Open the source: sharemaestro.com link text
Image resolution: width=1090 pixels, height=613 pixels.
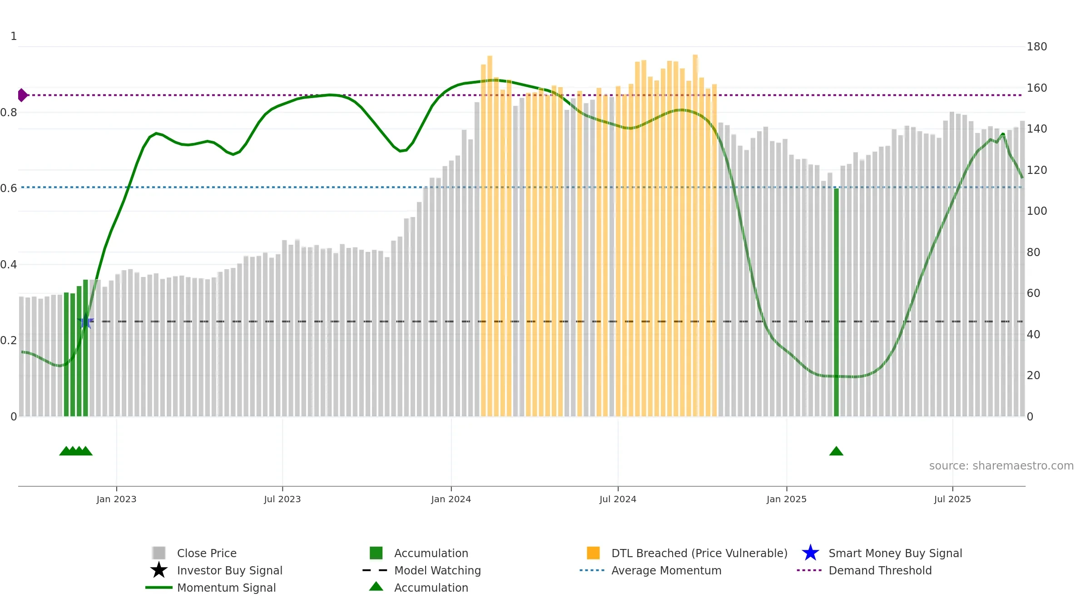[1001, 466]
